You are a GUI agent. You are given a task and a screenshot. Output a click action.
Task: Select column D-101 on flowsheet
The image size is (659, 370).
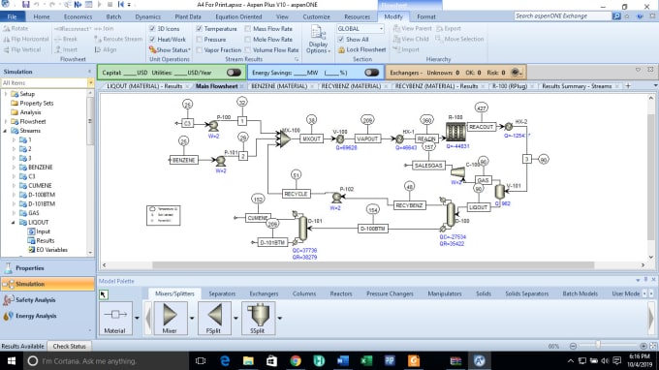point(302,229)
